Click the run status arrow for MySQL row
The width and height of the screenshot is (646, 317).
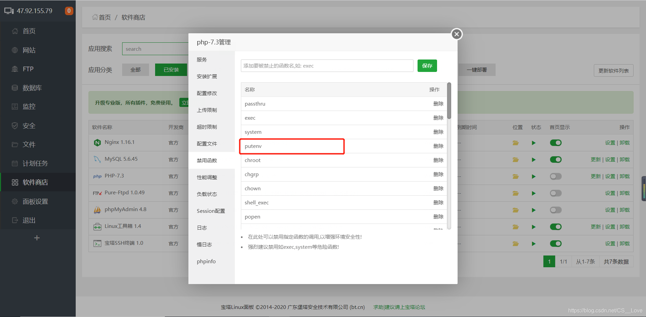(534, 160)
